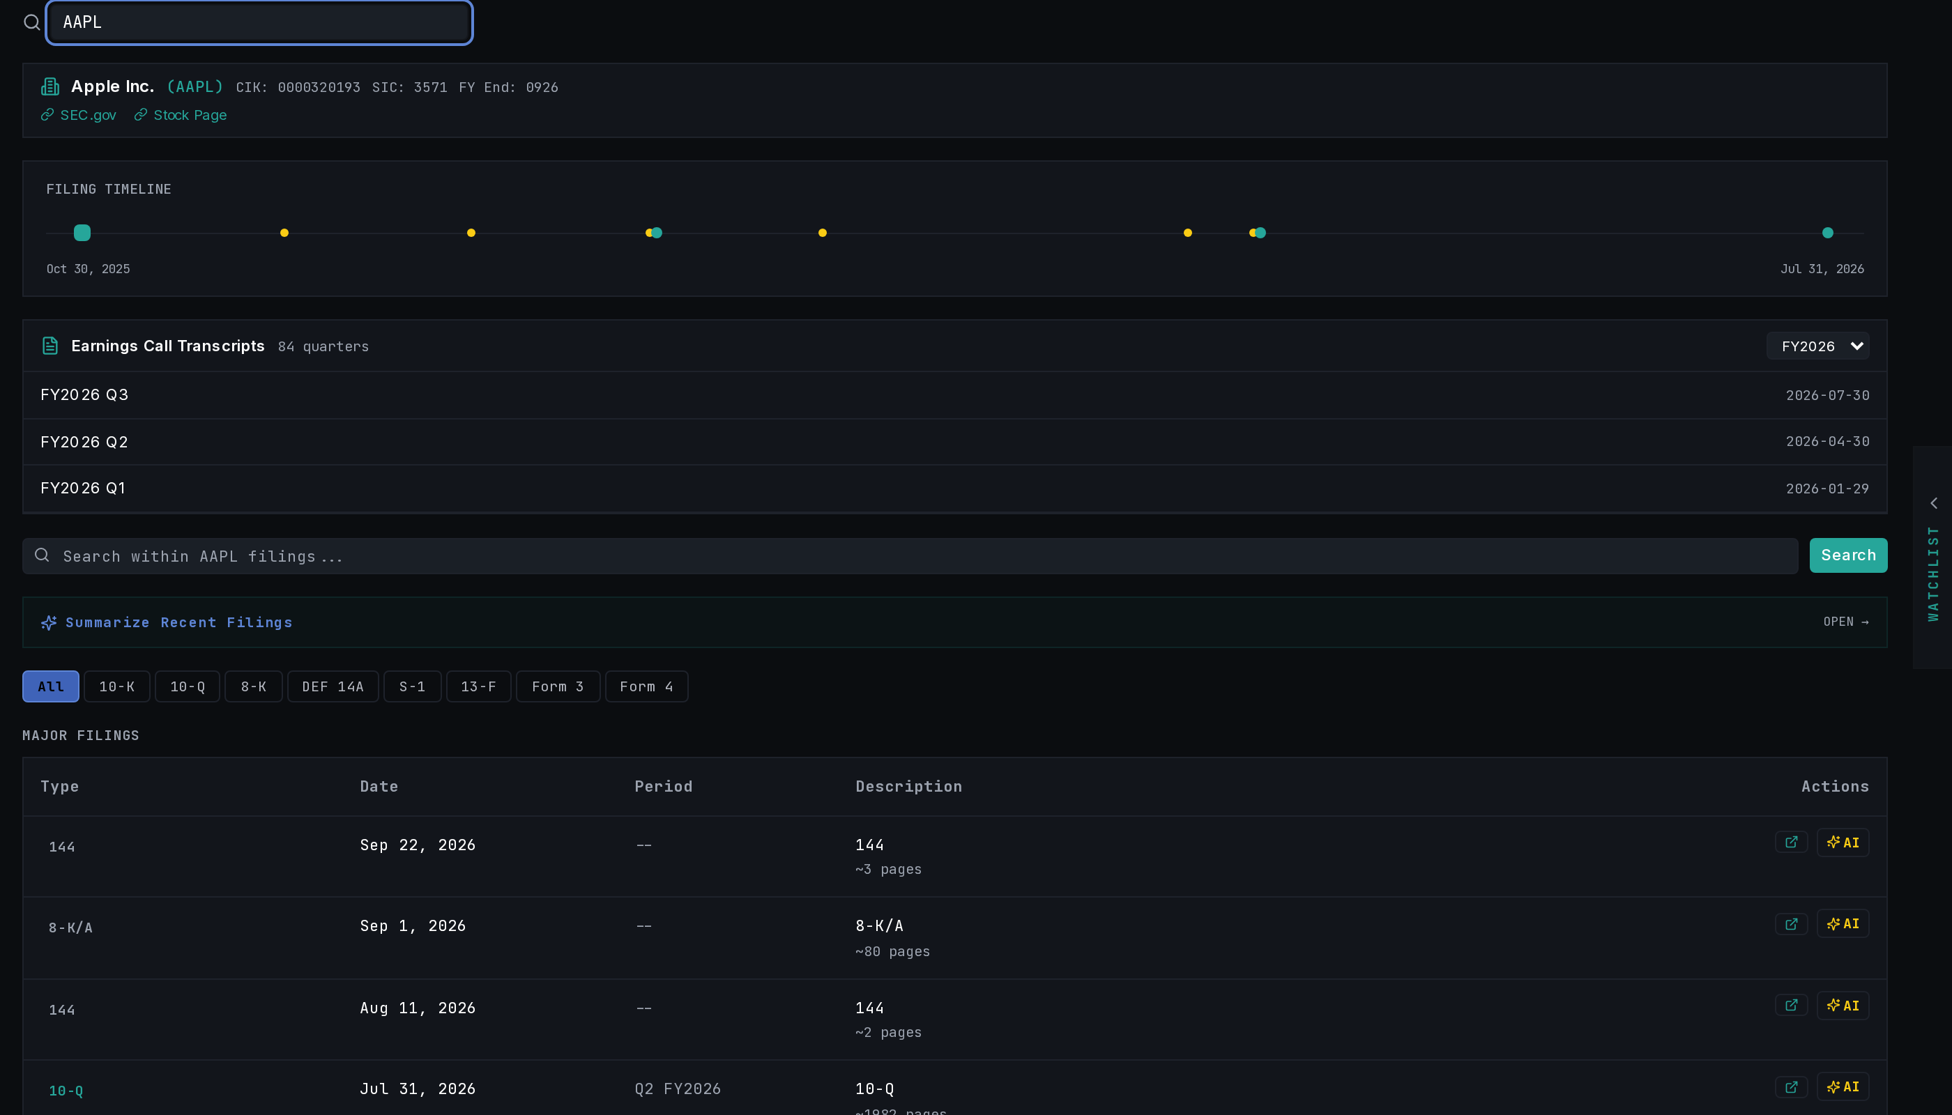Viewport: 1952px width, 1115px height.
Task: Click the magnifier icon in the filings search box
Action: pos(42,555)
